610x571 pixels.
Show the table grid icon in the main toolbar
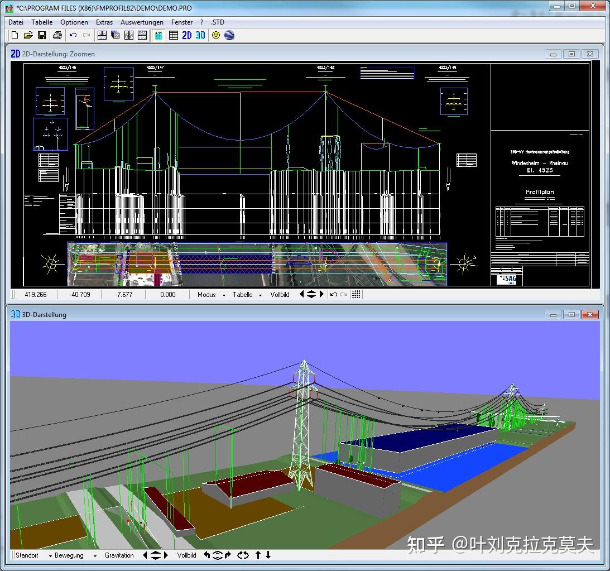coord(174,35)
